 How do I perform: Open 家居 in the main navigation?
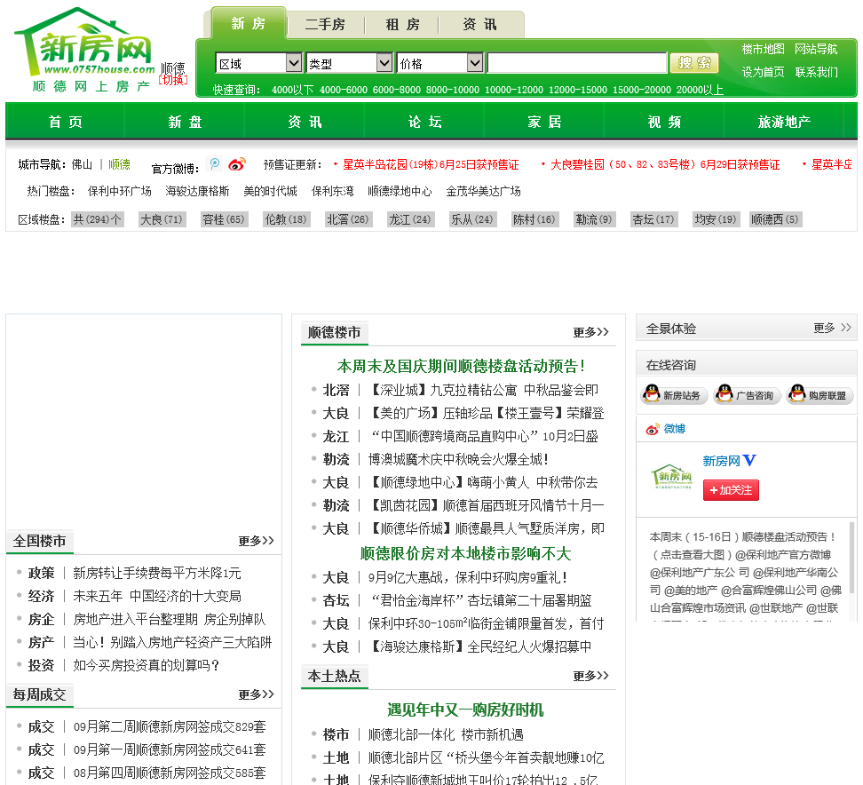click(x=544, y=122)
